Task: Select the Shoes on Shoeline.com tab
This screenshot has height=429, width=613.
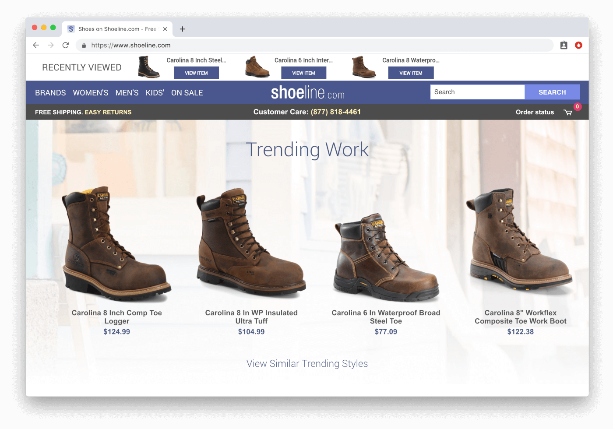Action: (x=117, y=29)
